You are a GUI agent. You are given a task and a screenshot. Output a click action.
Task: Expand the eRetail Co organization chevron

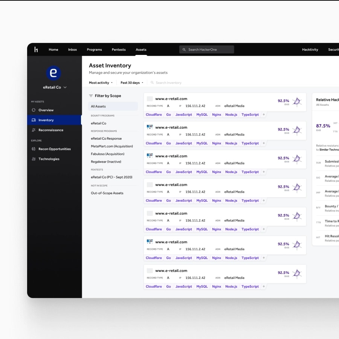pos(65,87)
